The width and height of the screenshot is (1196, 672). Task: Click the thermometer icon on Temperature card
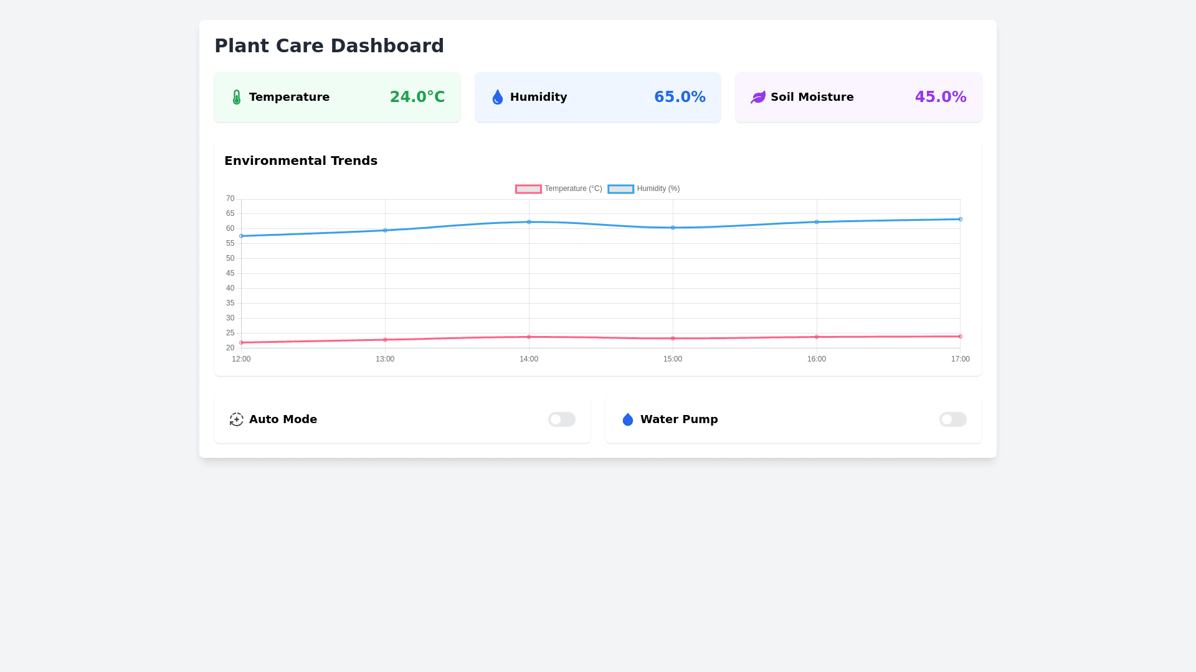pos(237,97)
